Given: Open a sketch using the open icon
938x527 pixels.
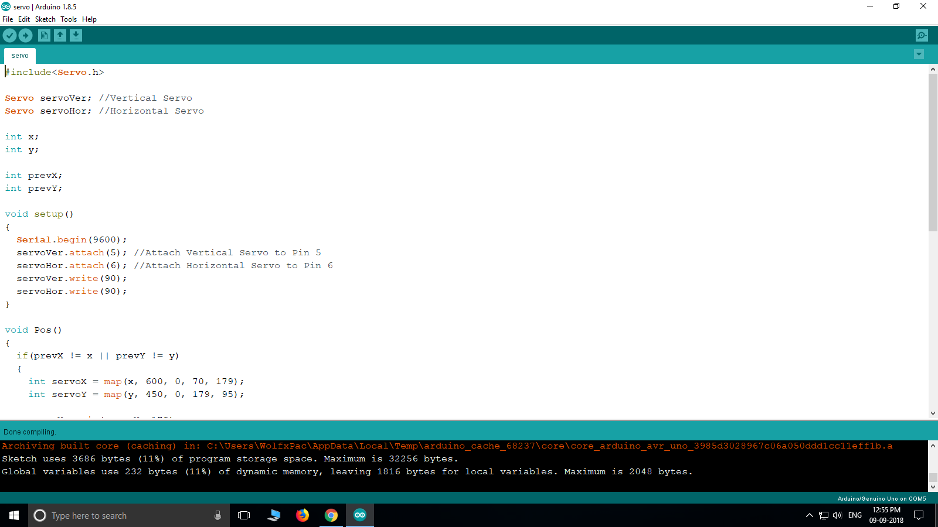Looking at the screenshot, I should 60,35.
